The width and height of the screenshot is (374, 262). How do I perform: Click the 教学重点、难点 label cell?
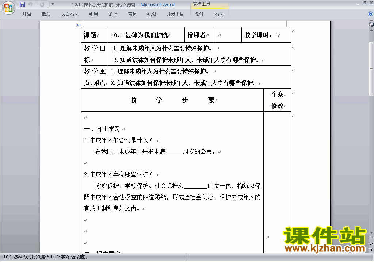pyautogui.click(x=95, y=77)
